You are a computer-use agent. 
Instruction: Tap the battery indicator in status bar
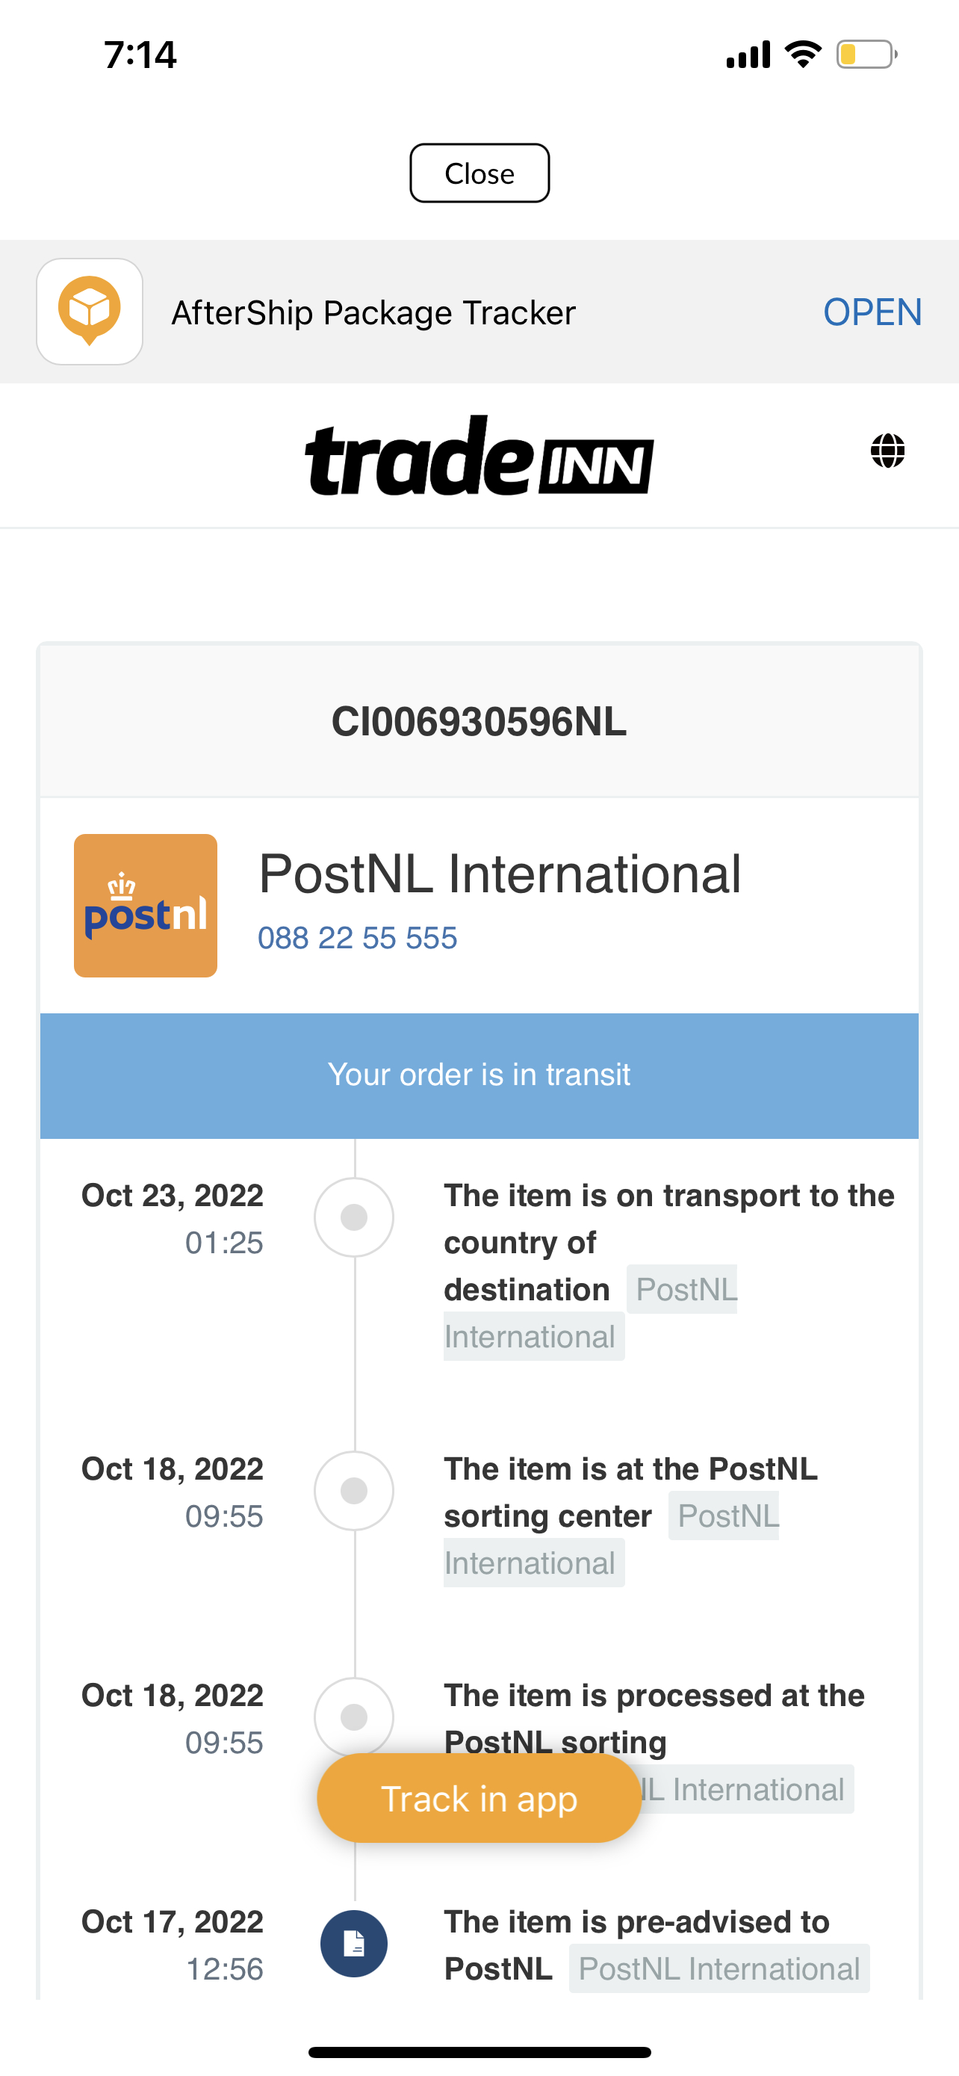[866, 55]
